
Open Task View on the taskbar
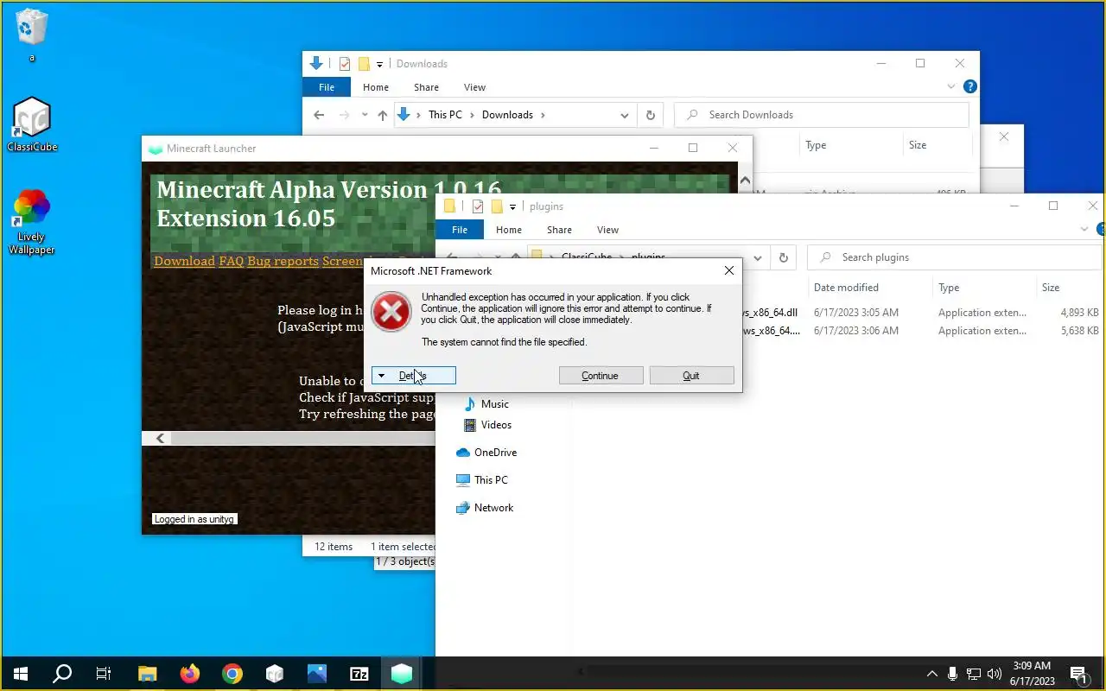tap(104, 674)
